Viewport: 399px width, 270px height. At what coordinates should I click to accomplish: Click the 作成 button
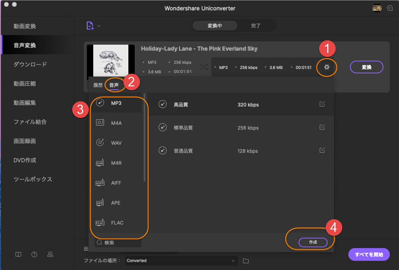(313, 242)
